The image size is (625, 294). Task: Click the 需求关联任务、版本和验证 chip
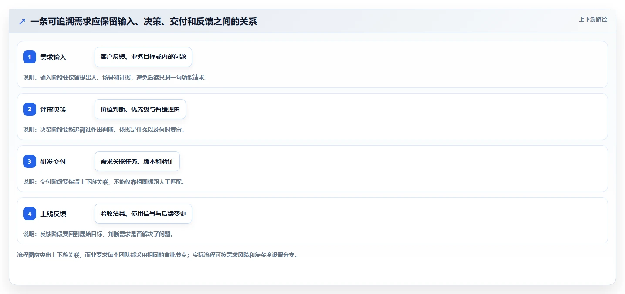137,161
